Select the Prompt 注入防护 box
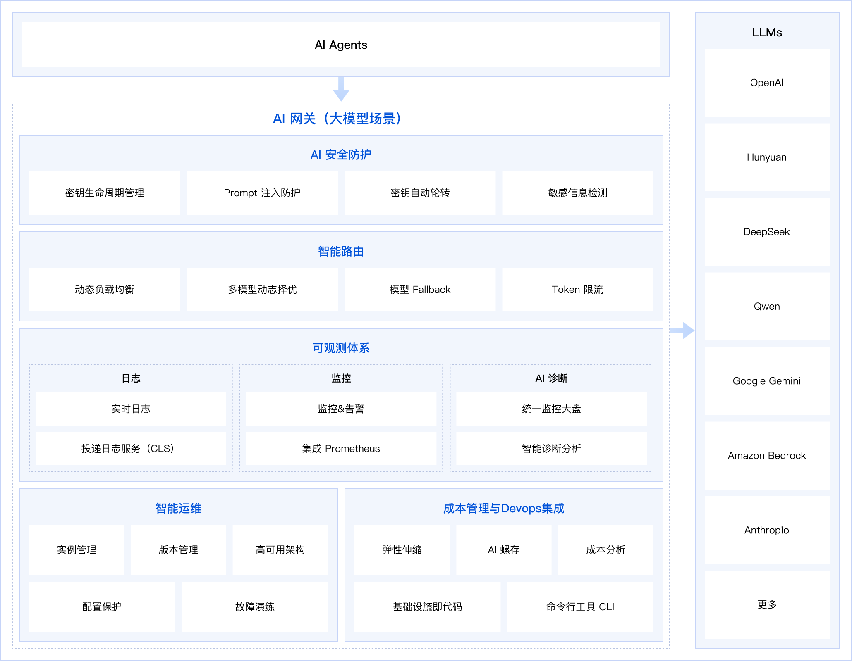The height and width of the screenshot is (661, 852). (262, 193)
